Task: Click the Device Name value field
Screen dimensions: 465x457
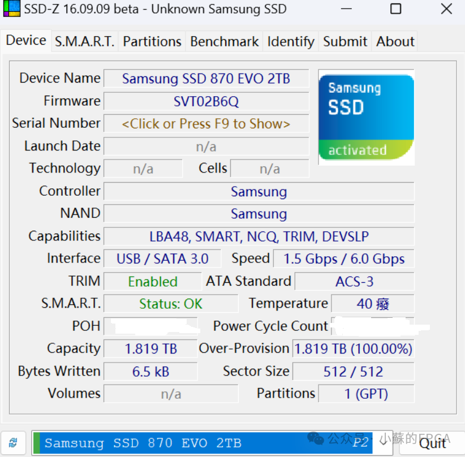Action: (206, 79)
